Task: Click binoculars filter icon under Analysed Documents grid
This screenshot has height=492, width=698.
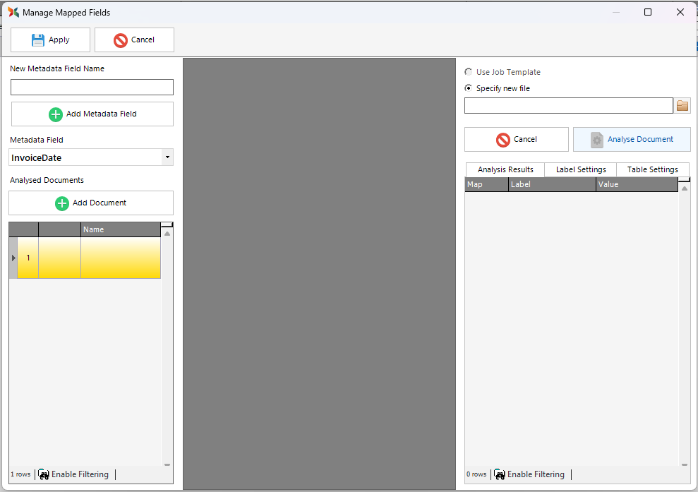Action: click(44, 474)
